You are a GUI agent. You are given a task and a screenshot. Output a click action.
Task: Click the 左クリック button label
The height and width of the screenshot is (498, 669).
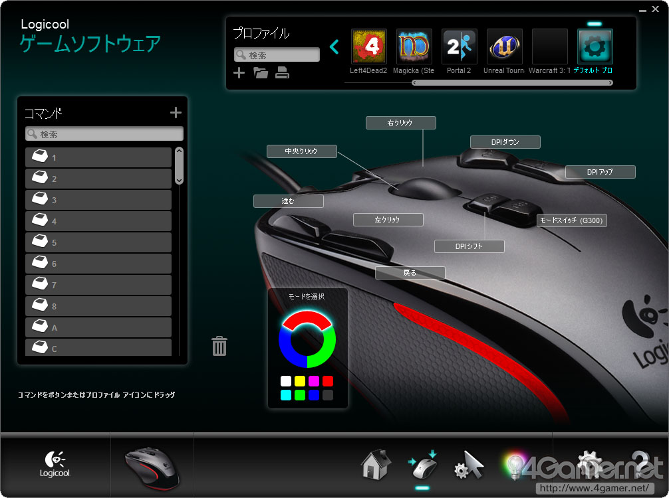[388, 220]
